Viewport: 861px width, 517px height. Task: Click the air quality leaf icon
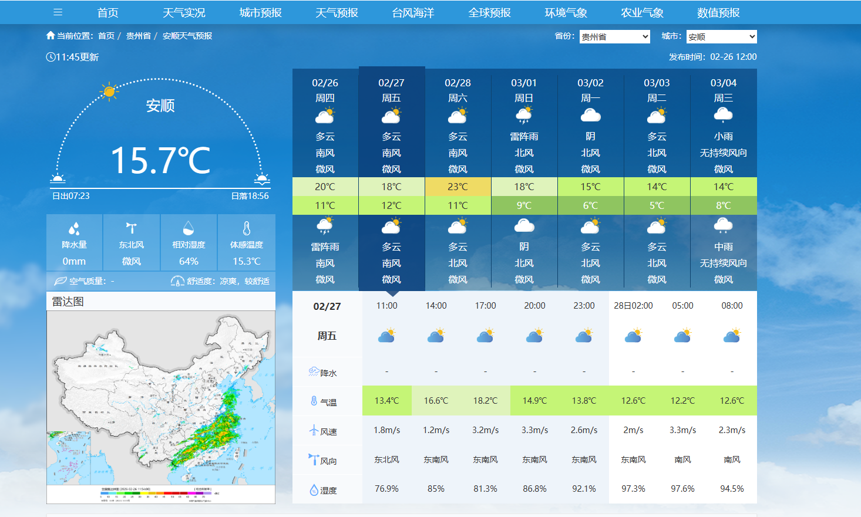coord(60,281)
